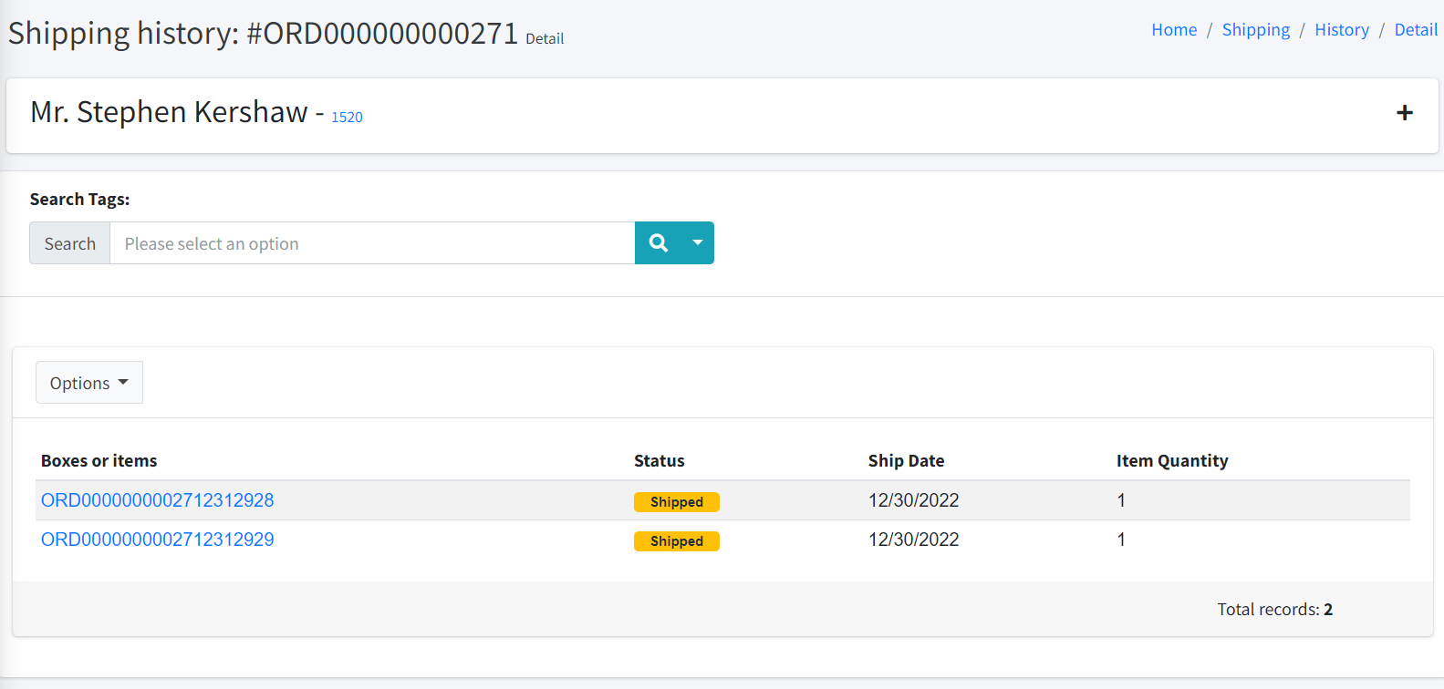Open the Options dropdown menu
This screenshot has width=1444, height=689.
(x=88, y=383)
